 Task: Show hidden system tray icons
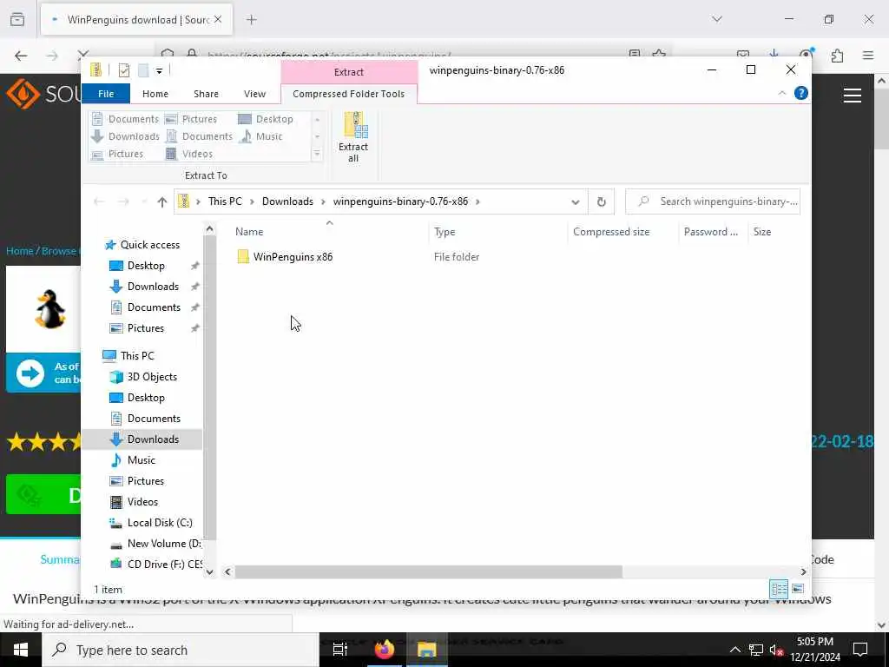[734, 650]
